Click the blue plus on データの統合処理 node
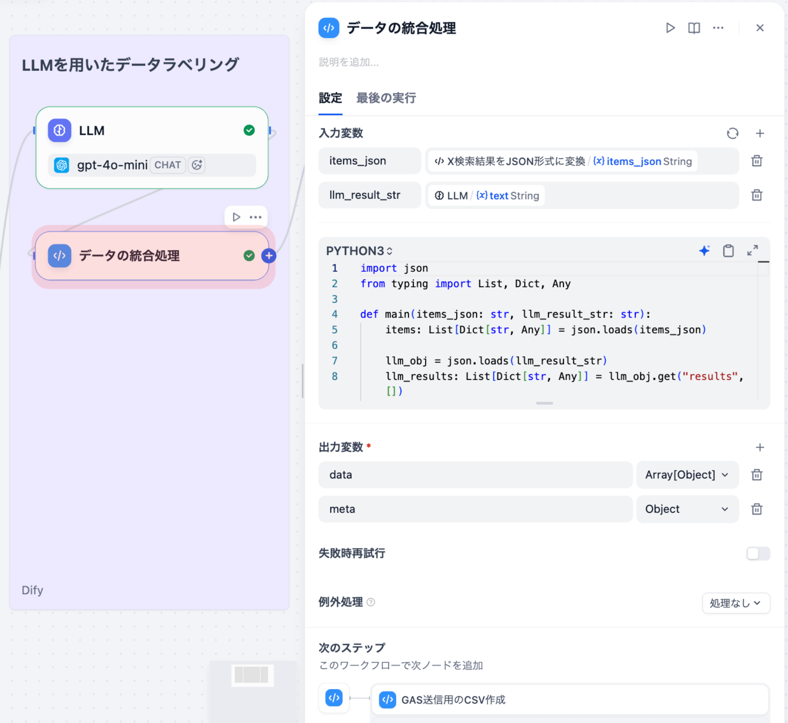788x723 pixels. (269, 256)
